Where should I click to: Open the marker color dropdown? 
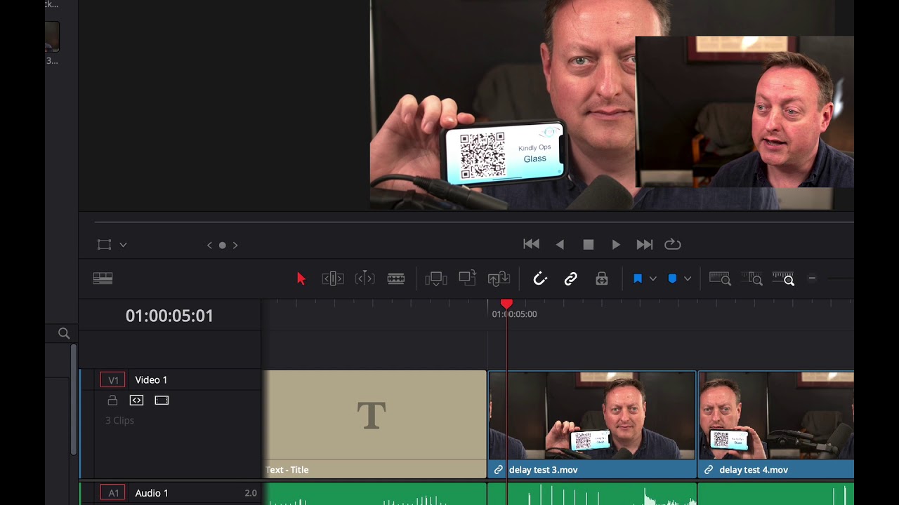(x=688, y=278)
